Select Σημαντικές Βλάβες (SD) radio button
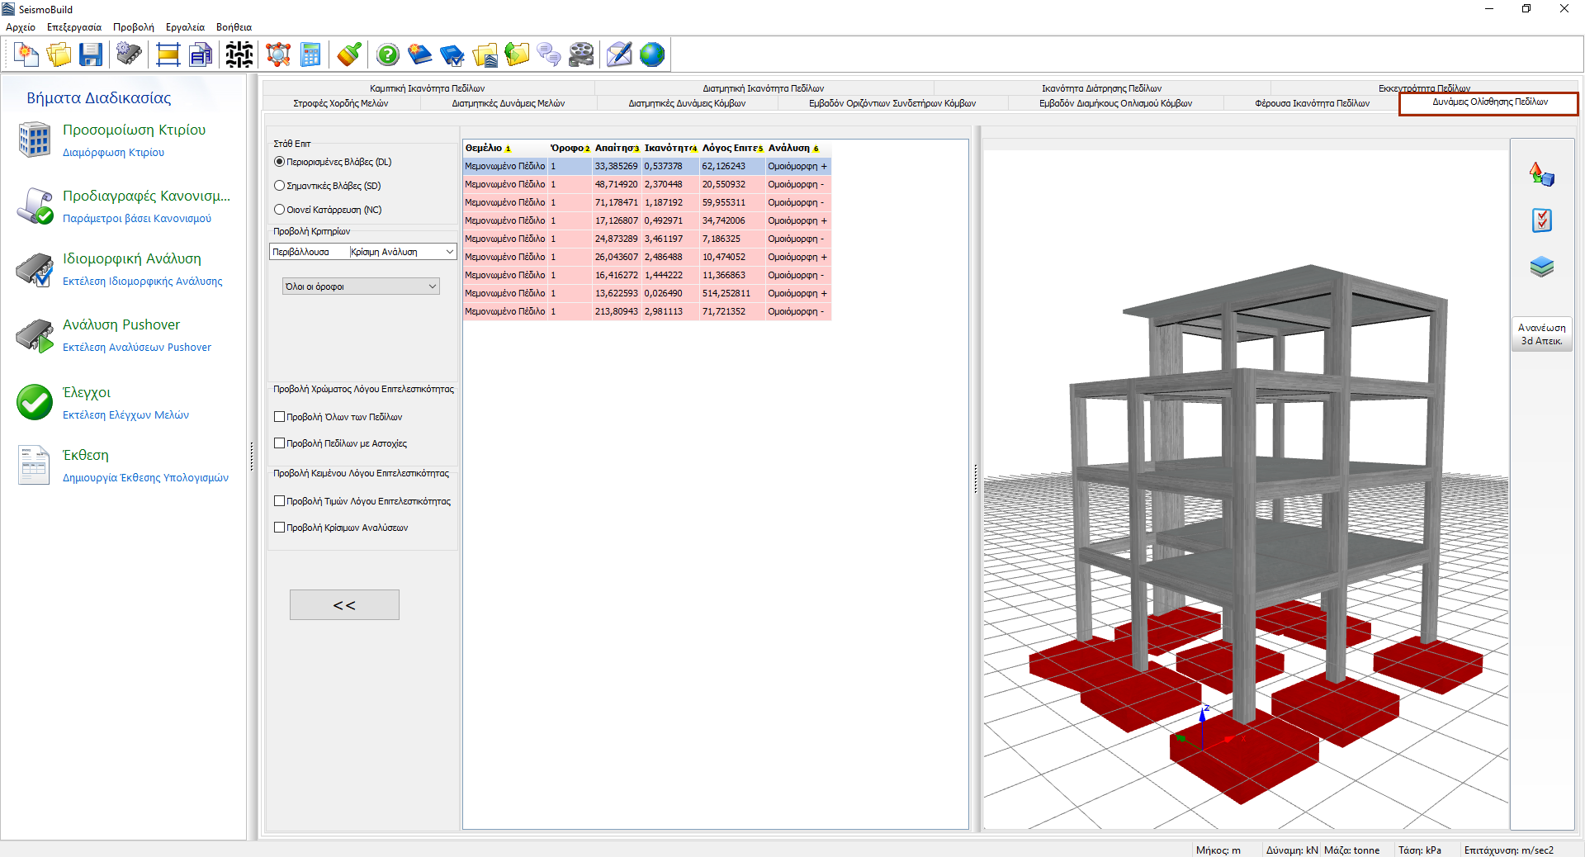This screenshot has height=857, width=1585. 280,186
